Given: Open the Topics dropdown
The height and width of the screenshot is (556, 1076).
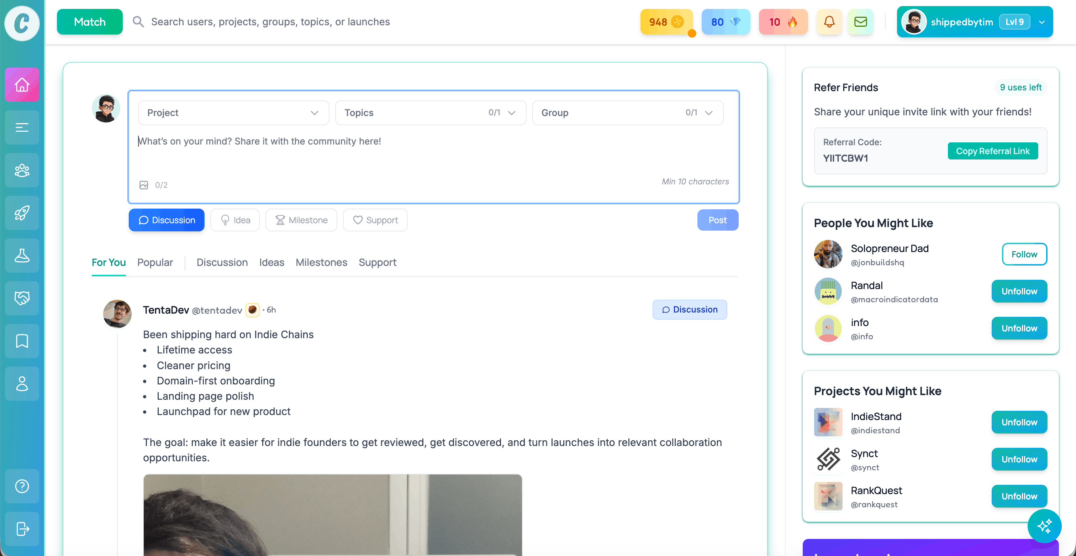Looking at the screenshot, I should point(431,113).
